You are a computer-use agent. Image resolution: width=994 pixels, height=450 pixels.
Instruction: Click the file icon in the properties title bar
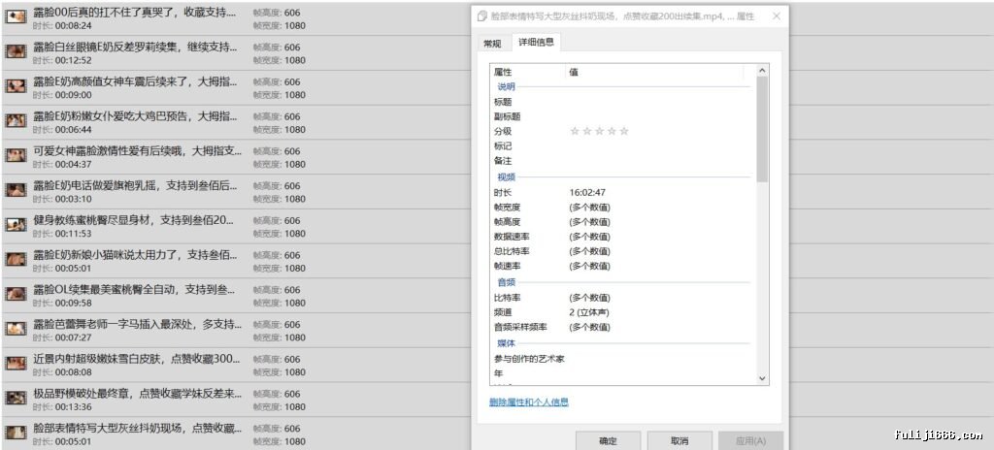[x=482, y=16]
